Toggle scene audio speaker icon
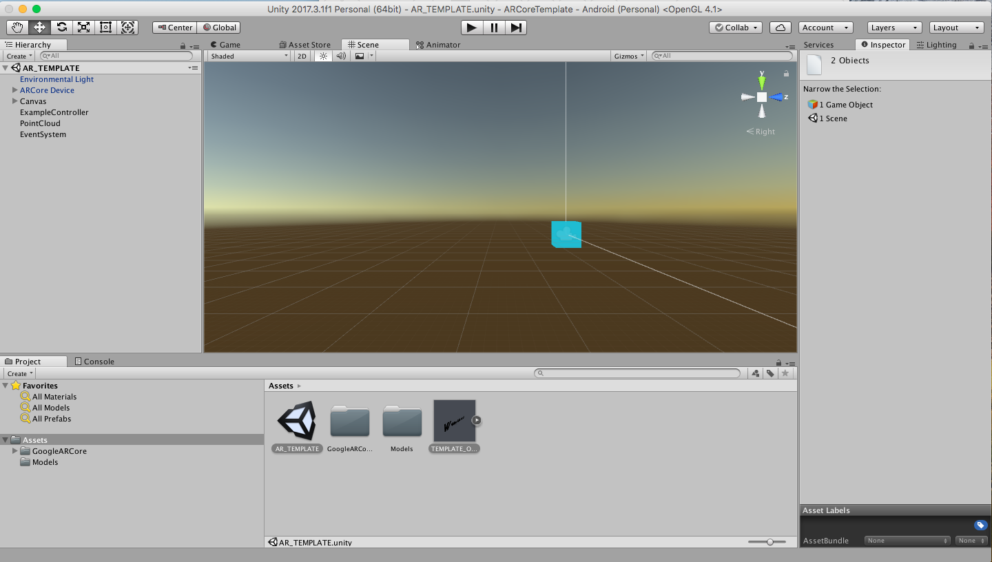The height and width of the screenshot is (562, 992). click(340, 56)
